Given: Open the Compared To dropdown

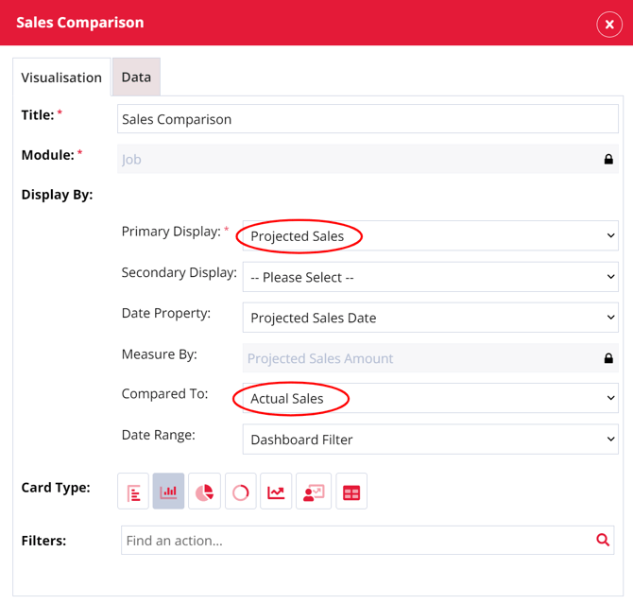Looking at the screenshot, I should 430,398.
